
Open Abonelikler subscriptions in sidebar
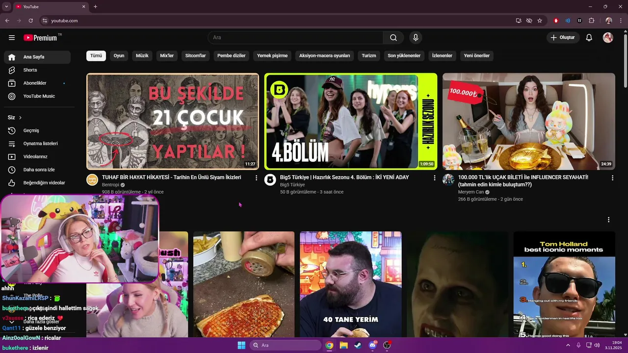coord(37,83)
